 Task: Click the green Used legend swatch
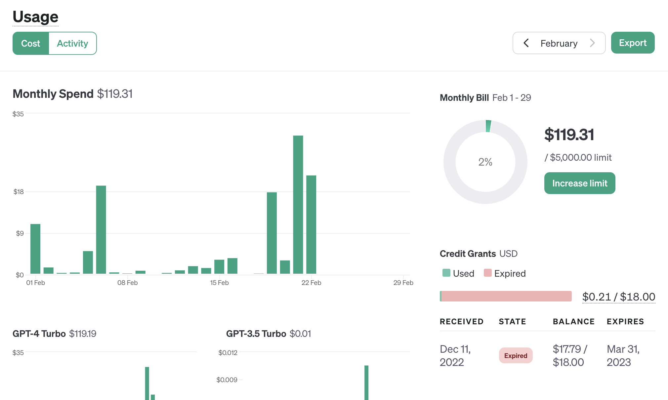point(446,273)
